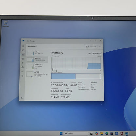136x136 pixels.
Task: Select the GPU 0 performance entry
Action: pyautogui.click(x=37, y=74)
